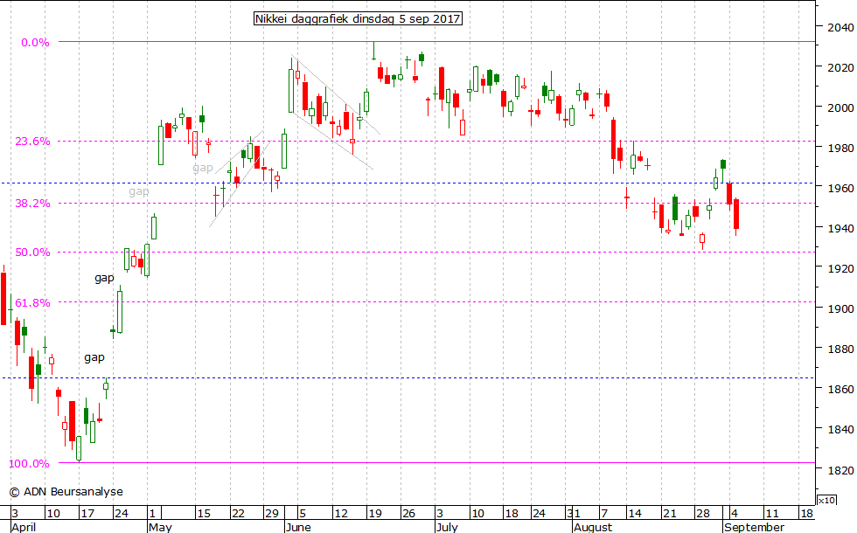The width and height of the screenshot is (857, 533).
Task: Select the 23.6% Fibonacci level label
Action: click(32, 141)
